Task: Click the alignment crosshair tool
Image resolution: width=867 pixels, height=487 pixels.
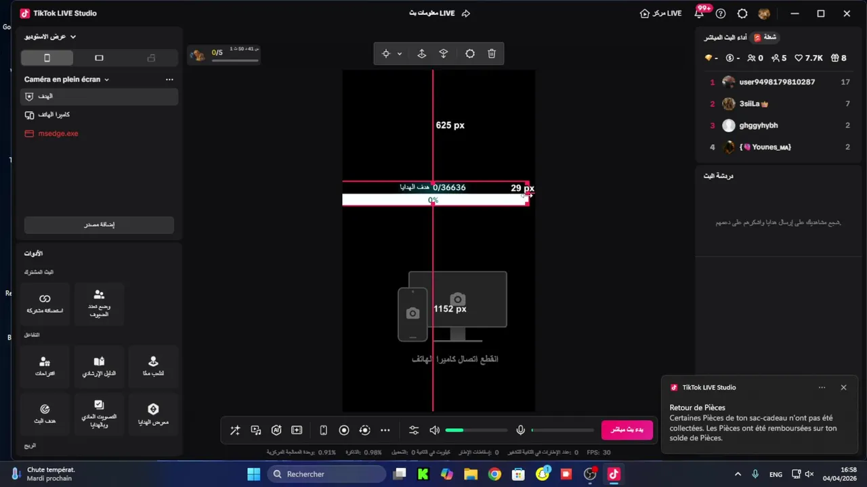Action: tap(385, 53)
